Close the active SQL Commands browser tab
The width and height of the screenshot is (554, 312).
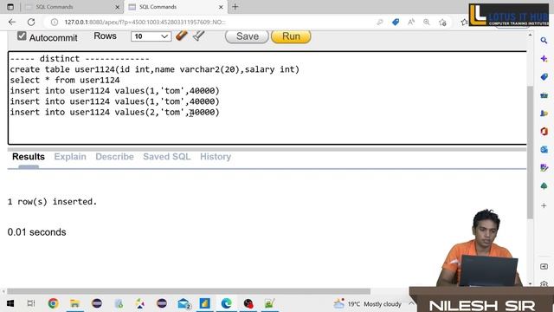(221, 7)
